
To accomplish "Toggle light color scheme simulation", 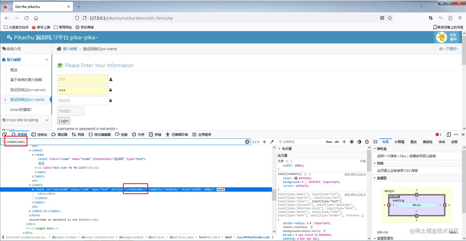I will click(352, 142).
